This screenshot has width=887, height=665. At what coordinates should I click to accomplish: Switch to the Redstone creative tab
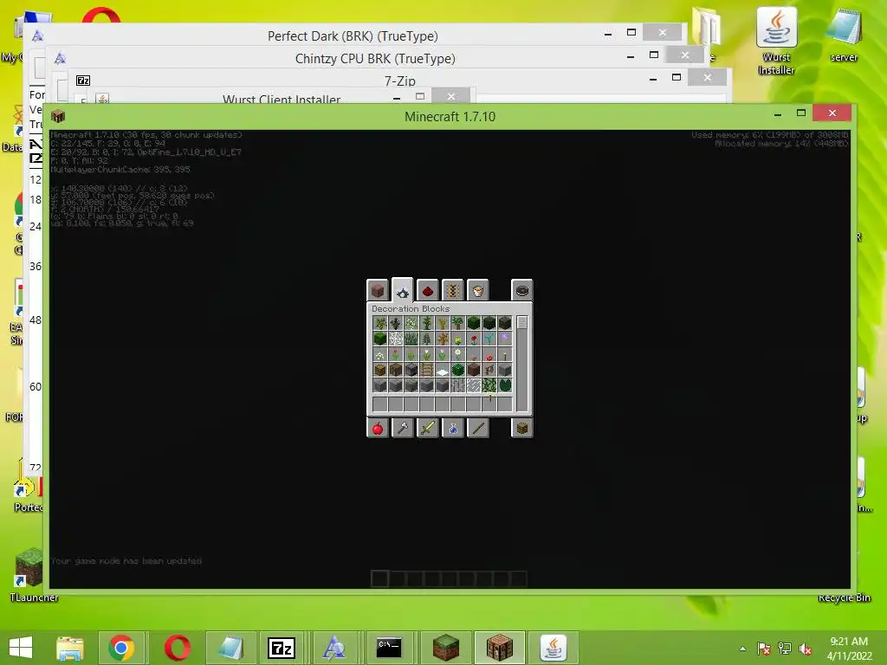(x=428, y=291)
